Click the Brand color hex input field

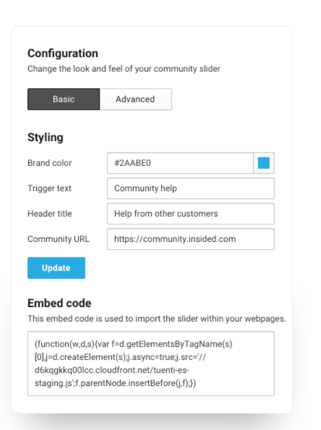(x=180, y=163)
